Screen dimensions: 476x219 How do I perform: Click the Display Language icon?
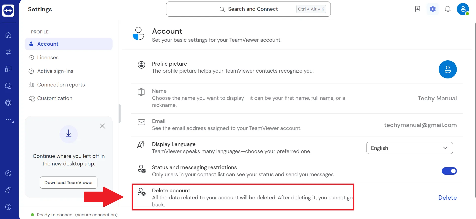click(141, 145)
